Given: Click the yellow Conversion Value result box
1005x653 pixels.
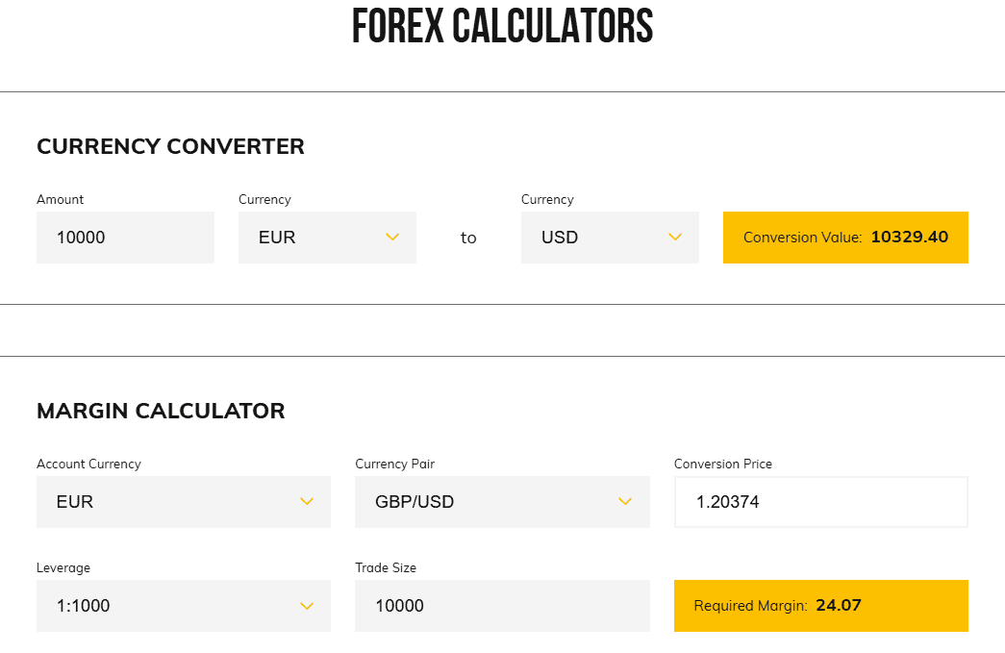Looking at the screenshot, I should 845,238.
